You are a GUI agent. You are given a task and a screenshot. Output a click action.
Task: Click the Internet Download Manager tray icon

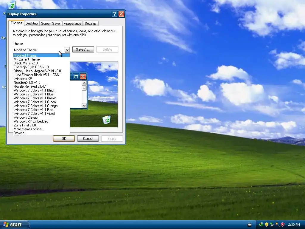click(261, 225)
